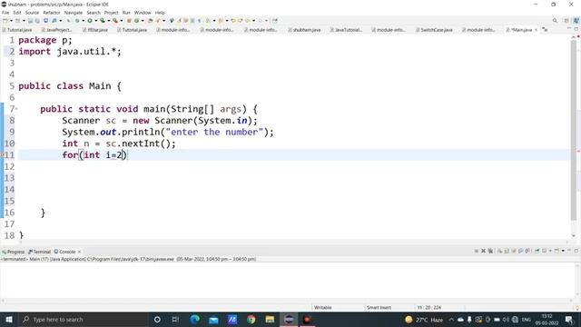Open the dropdown arrow beside the Run icon
Screen dimensions: 581x327
point(95,21)
